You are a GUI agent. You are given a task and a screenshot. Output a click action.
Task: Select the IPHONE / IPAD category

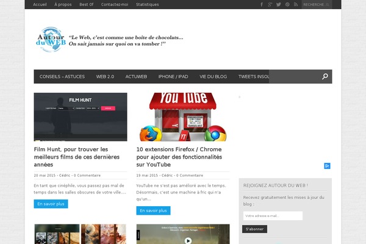[x=173, y=77]
